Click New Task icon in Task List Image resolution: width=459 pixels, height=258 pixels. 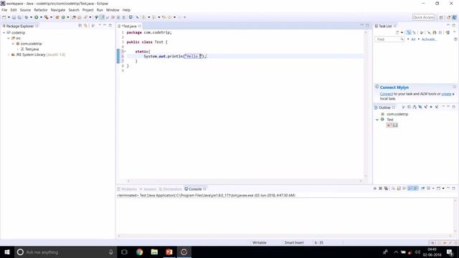coord(397,32)
